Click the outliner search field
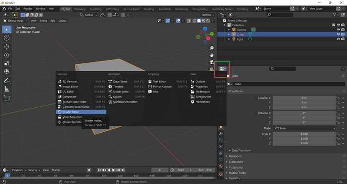Image resolution: width=347 pixels, height=184 pixels. [x=280, y=15]
